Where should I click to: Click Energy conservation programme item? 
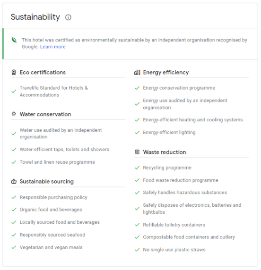pyautogui.click(x=179, y=88)
